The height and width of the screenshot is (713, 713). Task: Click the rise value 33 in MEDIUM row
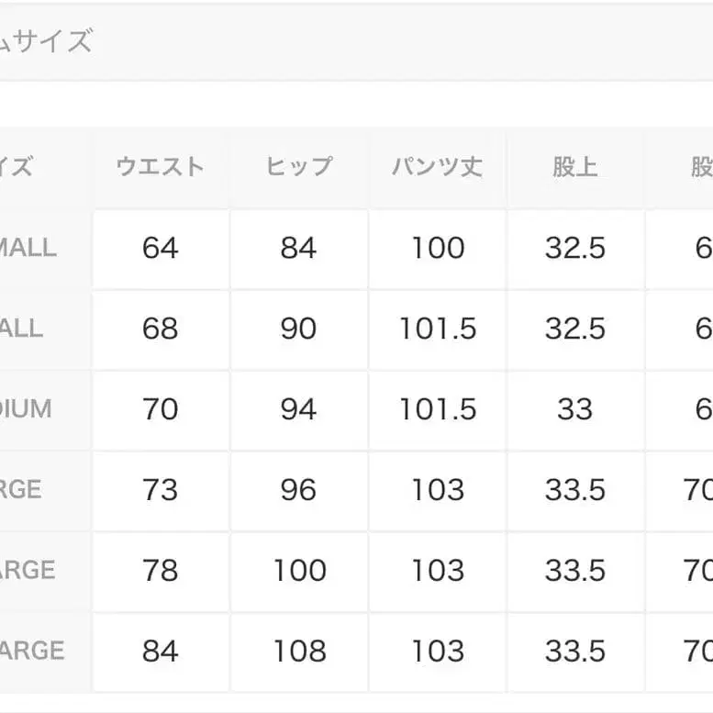[575, 409]
